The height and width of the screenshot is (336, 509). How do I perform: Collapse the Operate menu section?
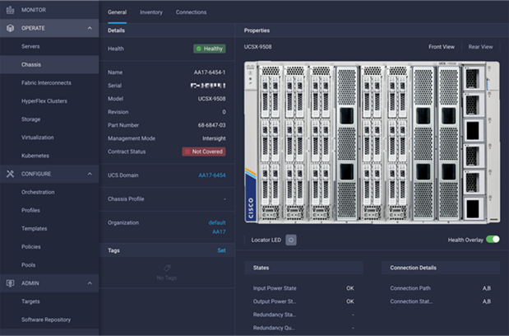pos(90,28)
